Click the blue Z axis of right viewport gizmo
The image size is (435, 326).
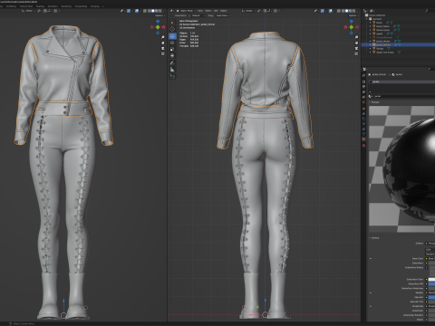click(x=351, y=22)
